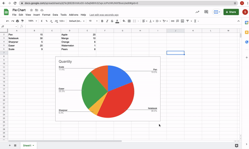Click the insert link icon
The height and width of the screenshot is (149, 249).
(x=173, y=21)
